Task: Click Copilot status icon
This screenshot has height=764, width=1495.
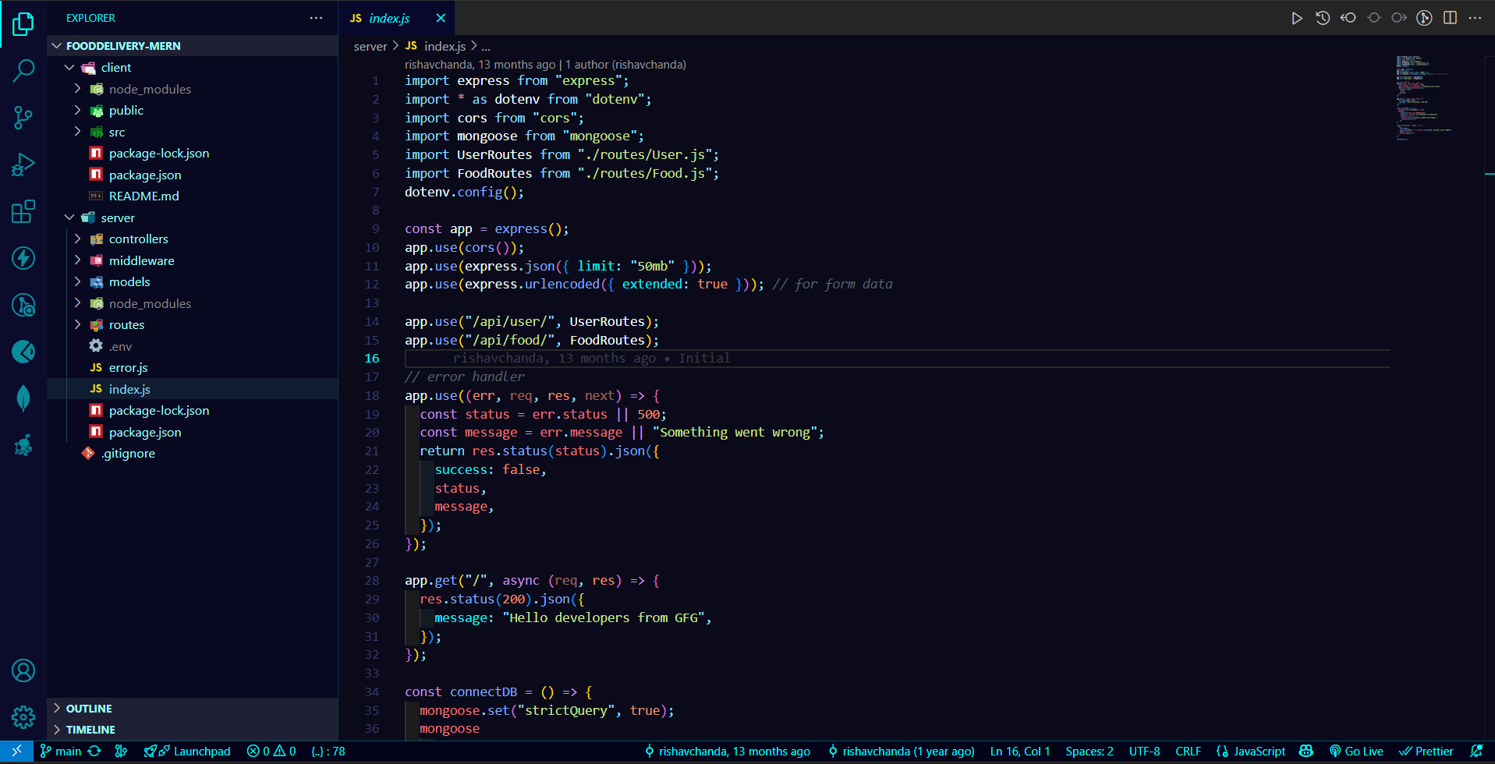Action: [x=1306, y=752]
